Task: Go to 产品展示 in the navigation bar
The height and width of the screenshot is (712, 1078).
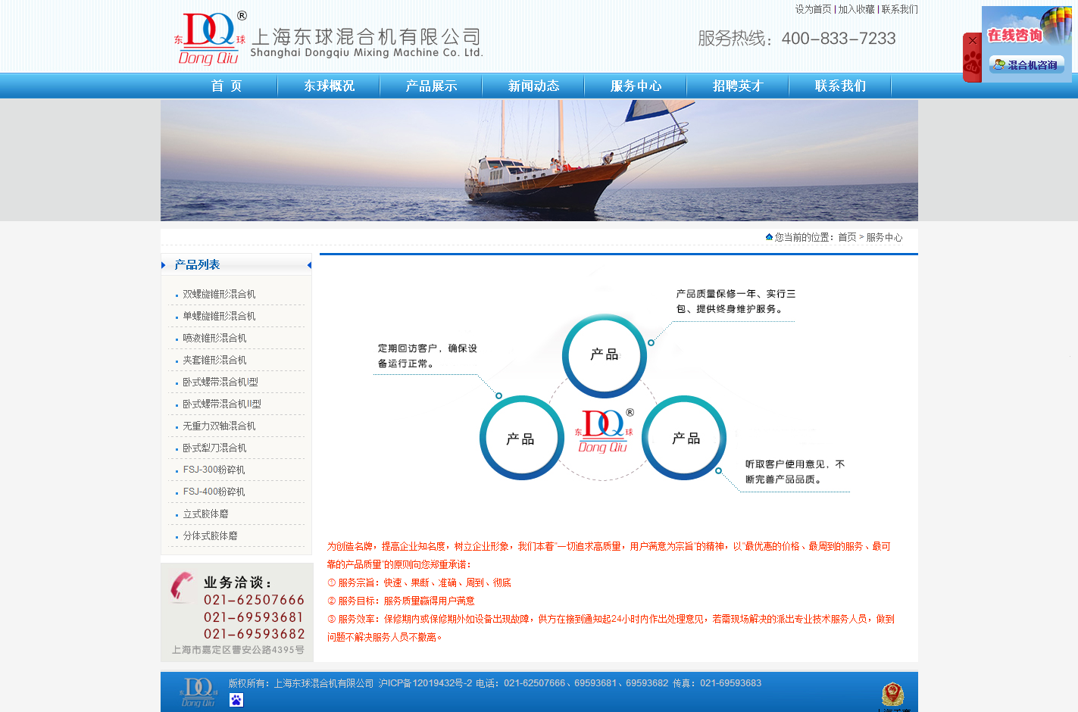Action: 431,86
